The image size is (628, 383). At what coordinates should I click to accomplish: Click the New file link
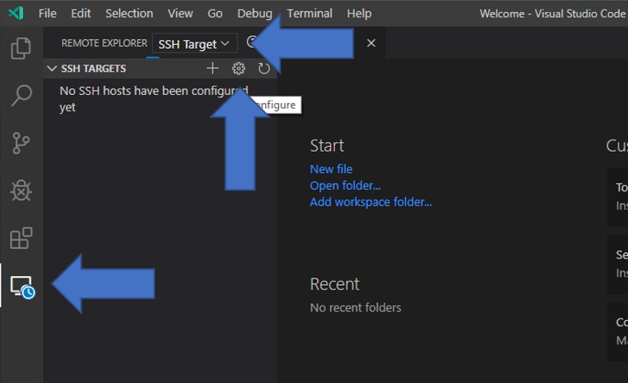tap(332, 169)
